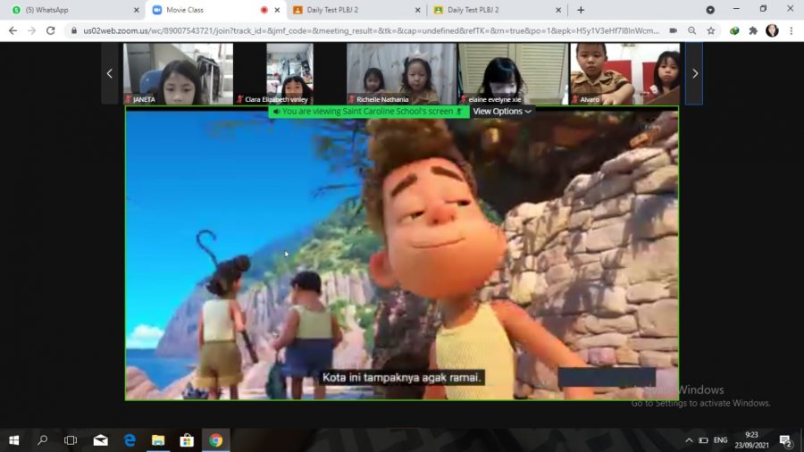Expand the View Options dropdown
This screenshot has height=452, width=804.
click(x=502, y=112)
